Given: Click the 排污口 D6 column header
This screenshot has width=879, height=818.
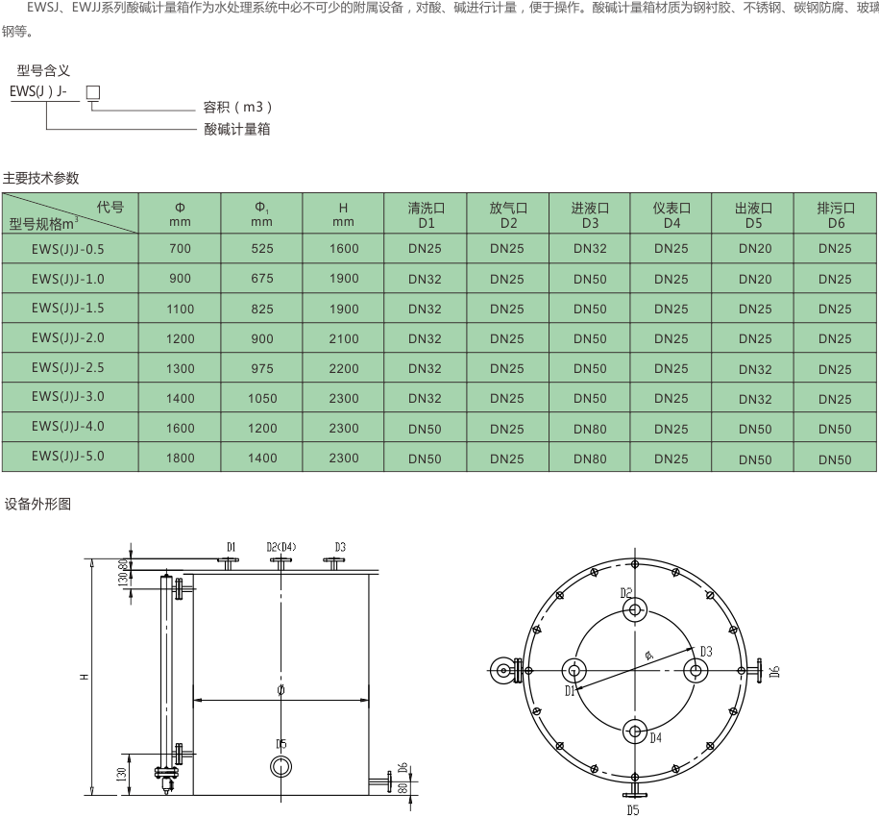Looking at the screenshot, I should [835, 214].
